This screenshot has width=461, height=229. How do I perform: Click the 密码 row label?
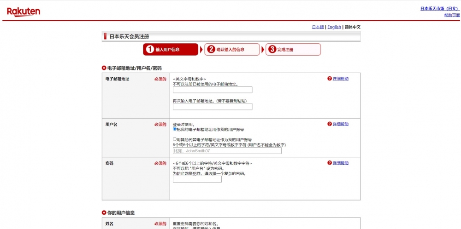pyautogui.click(x=109, y=163)
